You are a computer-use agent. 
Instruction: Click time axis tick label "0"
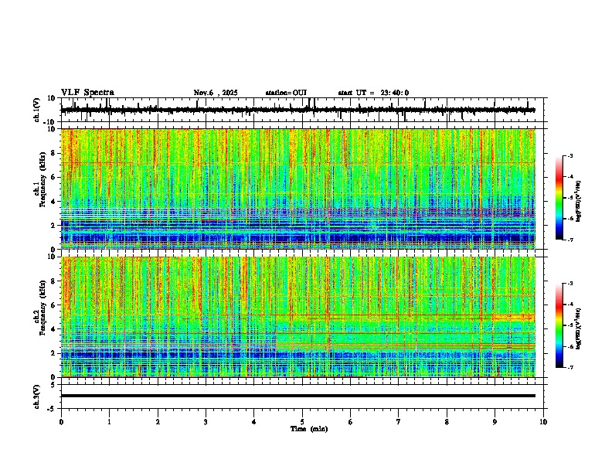tap(61, 422)
